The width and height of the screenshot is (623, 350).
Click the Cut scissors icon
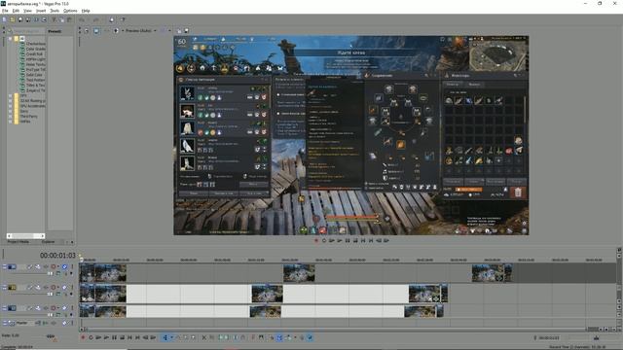click(55, 19)
